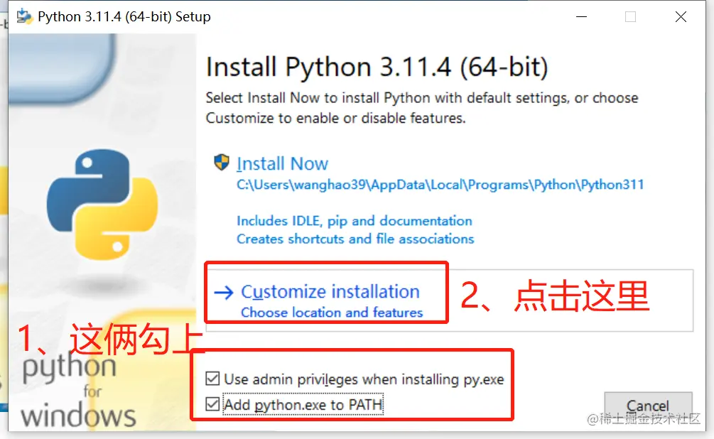Minimize the Python Setup window
714x439 pixels.
(581, 17)
